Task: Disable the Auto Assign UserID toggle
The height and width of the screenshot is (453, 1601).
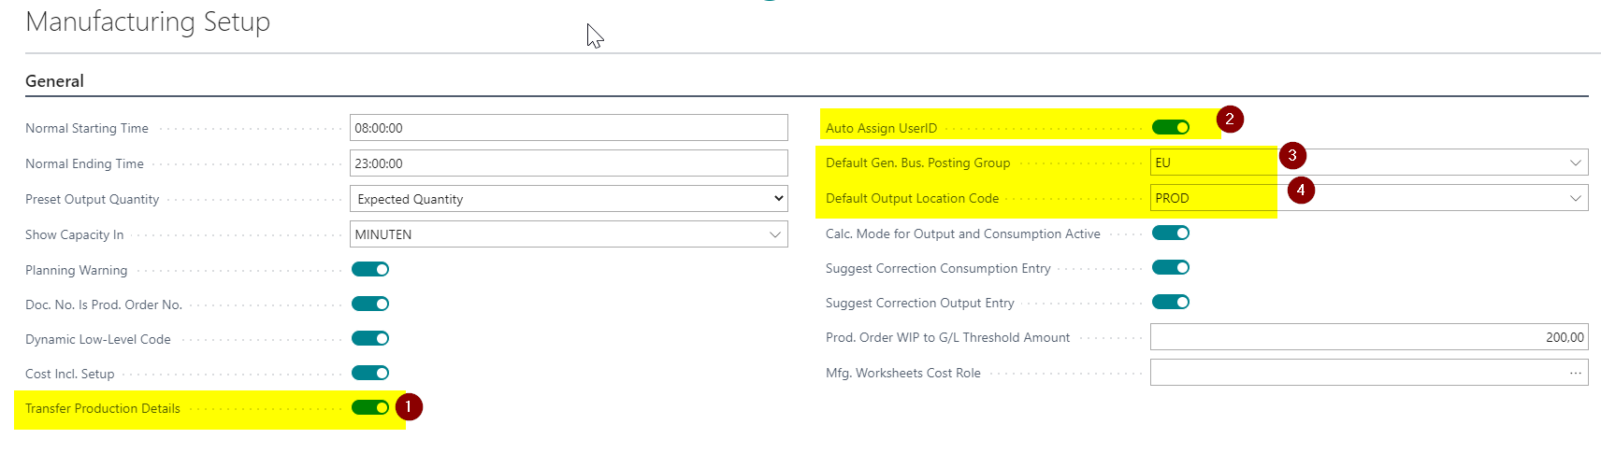Action: tap(1171, 127)
